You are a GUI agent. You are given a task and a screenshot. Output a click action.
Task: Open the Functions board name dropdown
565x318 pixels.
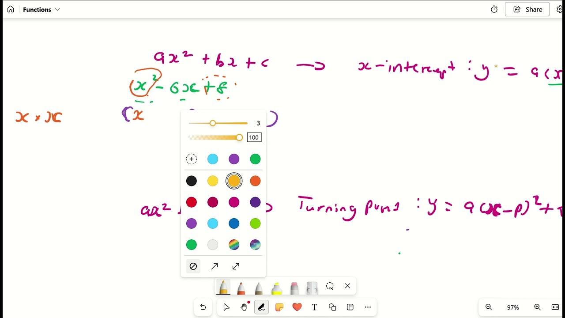point(41,9)
